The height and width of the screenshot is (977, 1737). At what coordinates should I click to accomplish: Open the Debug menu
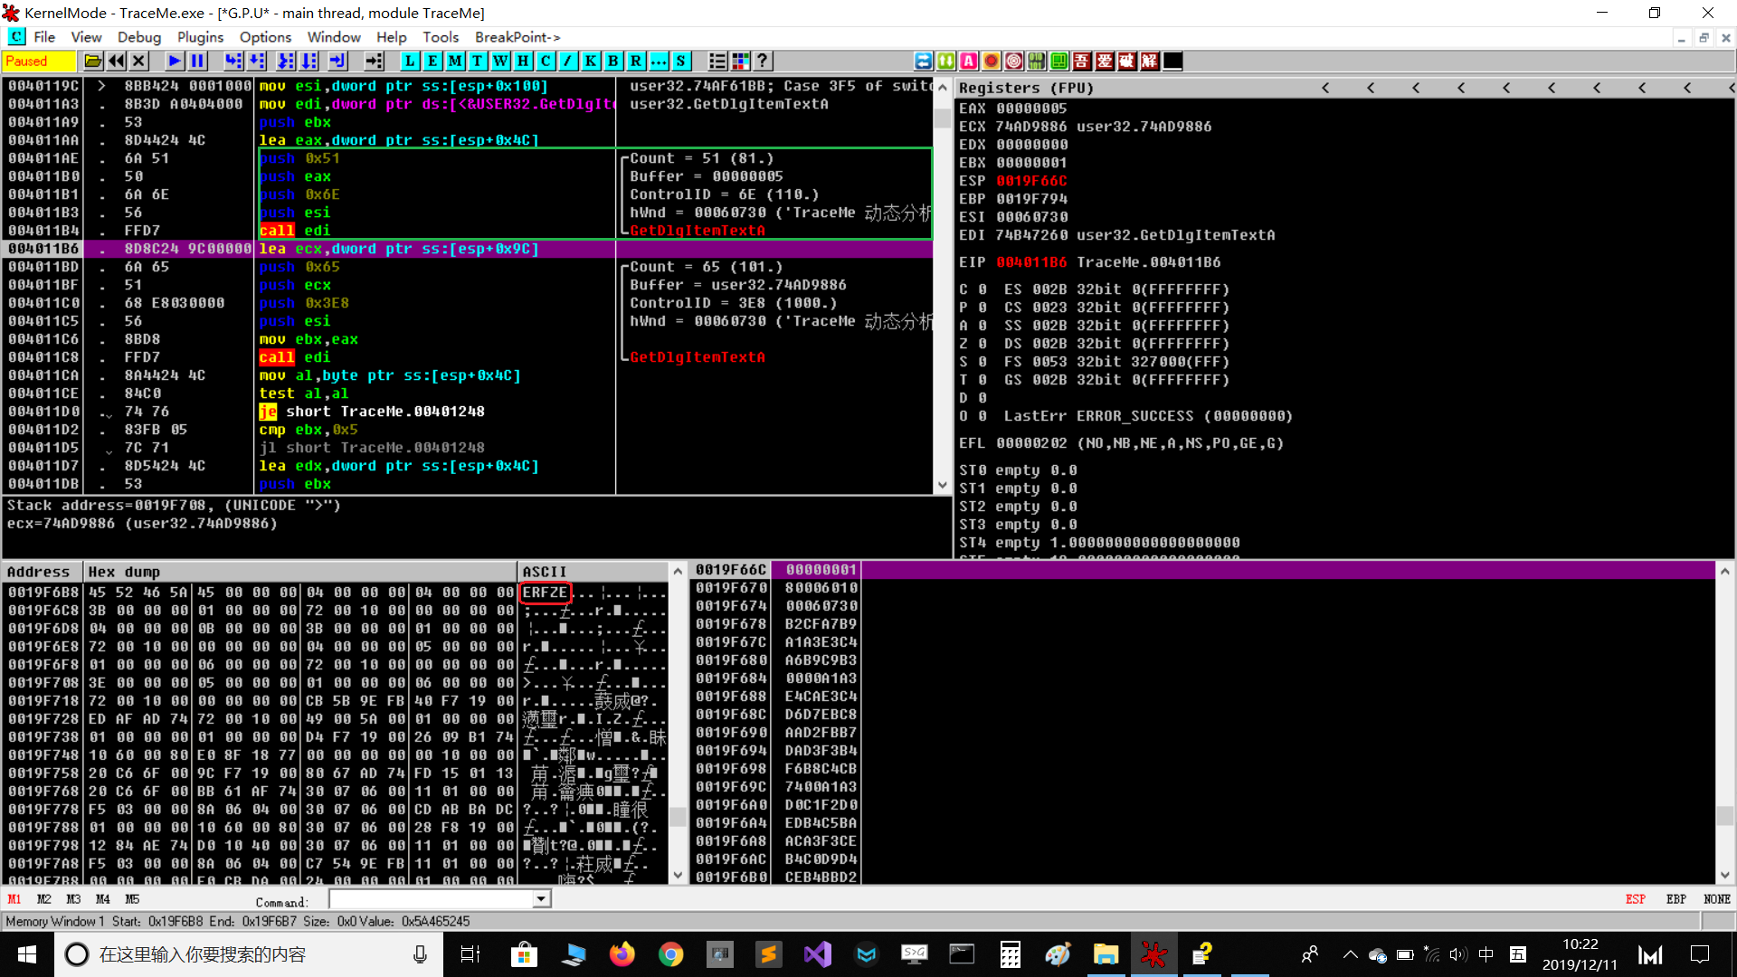click(138, 37)
